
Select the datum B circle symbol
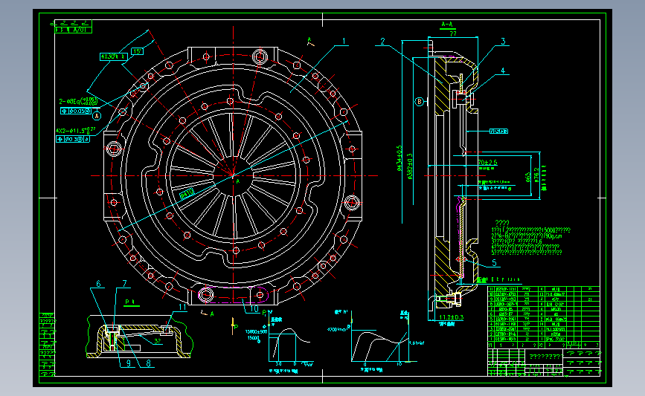[x=419, y=102]
